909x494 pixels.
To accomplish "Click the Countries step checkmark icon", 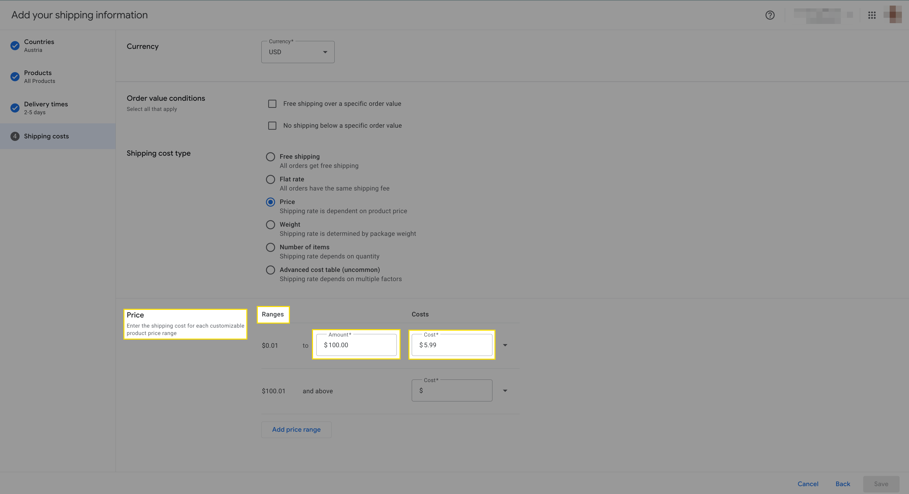I will coord(15,46).
